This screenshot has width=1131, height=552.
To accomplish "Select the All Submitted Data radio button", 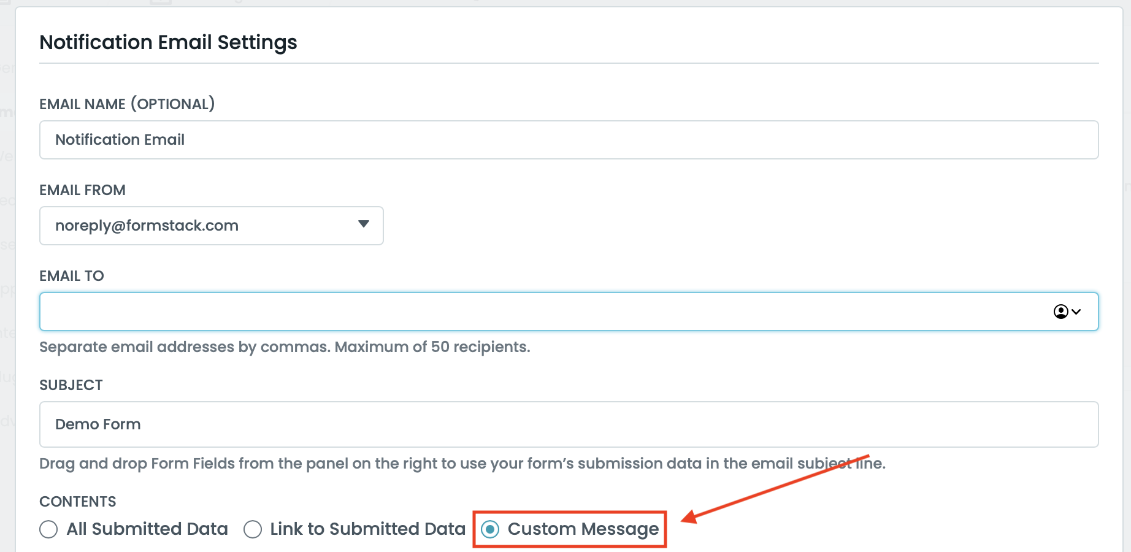I will [48, 529].
